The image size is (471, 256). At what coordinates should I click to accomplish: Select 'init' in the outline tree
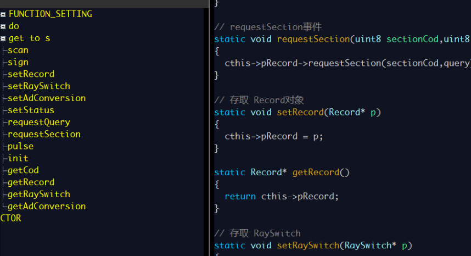point(18,158)
